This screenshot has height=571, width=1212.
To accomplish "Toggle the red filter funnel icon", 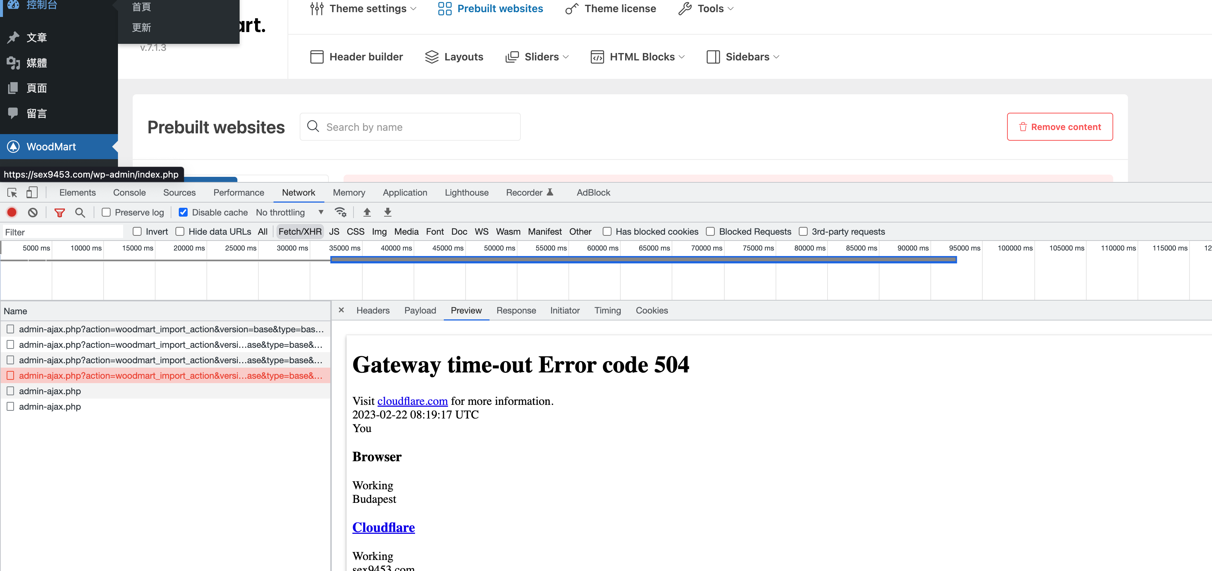I will coord(59,213).
